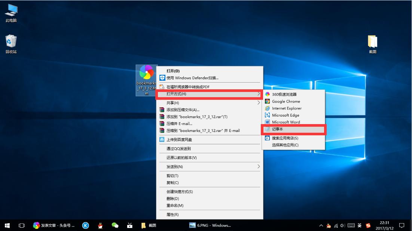412x231 pixels.
Task: Choose 选择其他应用(C) option
Action: coord(285,145)
